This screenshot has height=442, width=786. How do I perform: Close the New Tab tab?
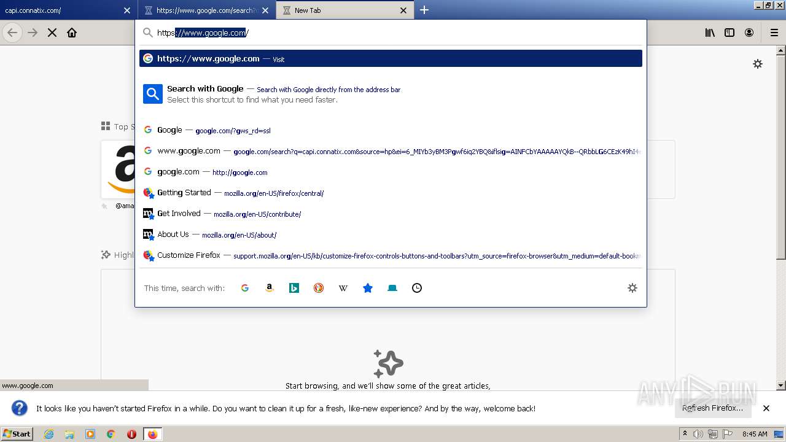pos(403,10)
